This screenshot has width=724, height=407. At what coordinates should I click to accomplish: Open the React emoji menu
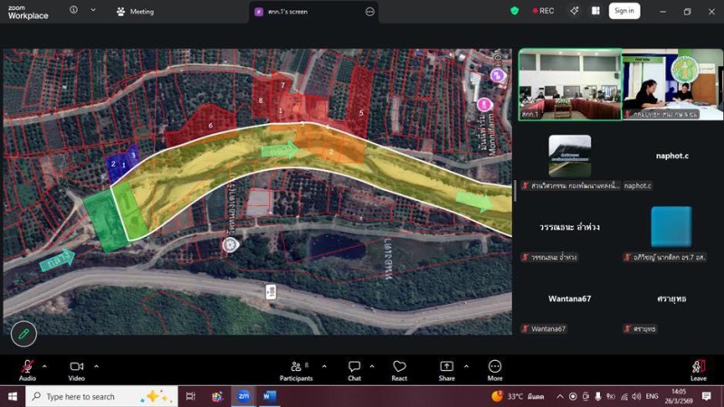(399, 366)
